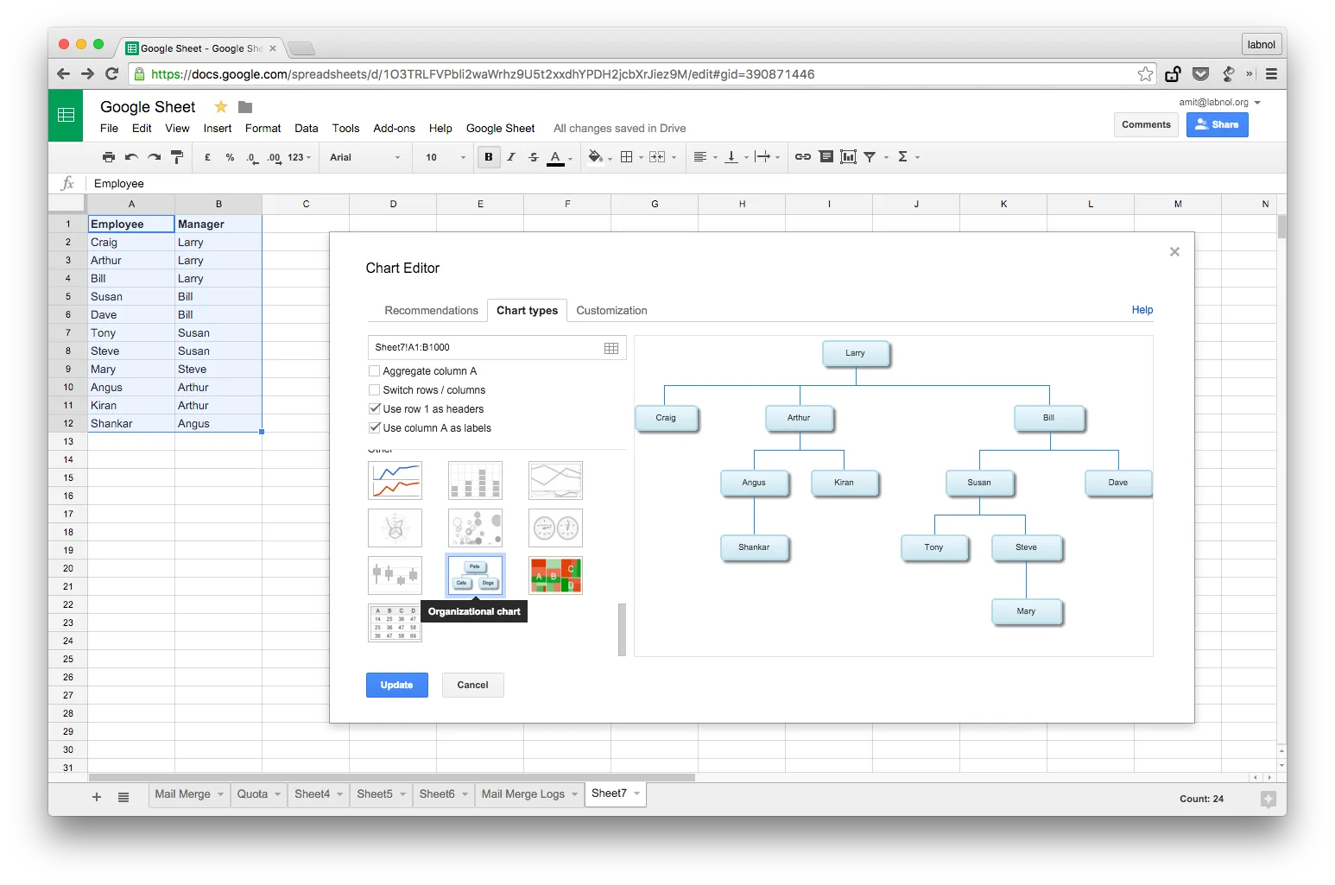This screenshot has height=885, width=1335.
Task: Check the Aggregate column A option
Action: pyautogui.click(x=374, y=370)
